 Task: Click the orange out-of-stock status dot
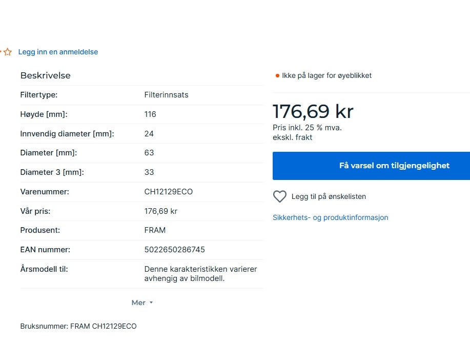(x=277, y=76)
